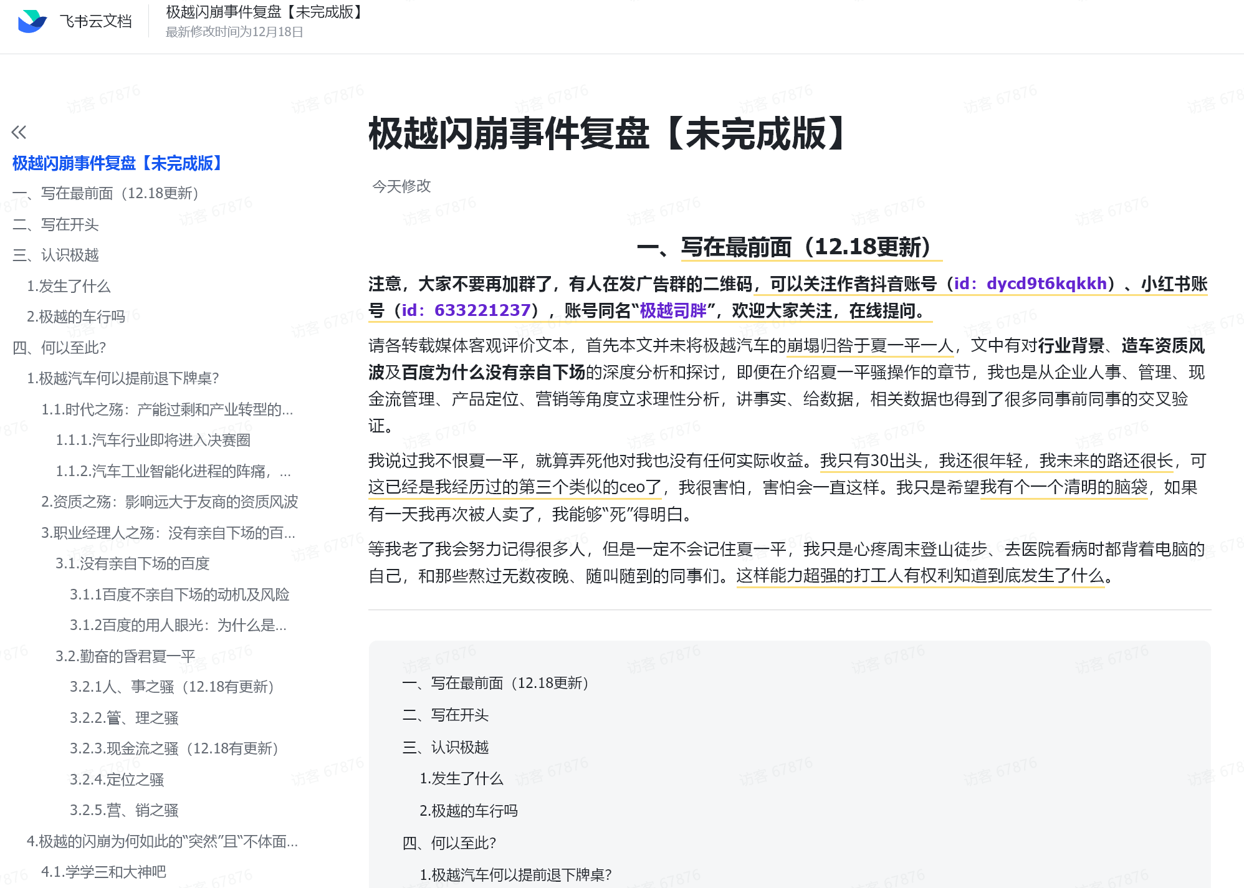The image size is (1244, 888).
Task: Open sidebar 3.2.2.管、理之骚 entry
Action: (x=124, y=718)
